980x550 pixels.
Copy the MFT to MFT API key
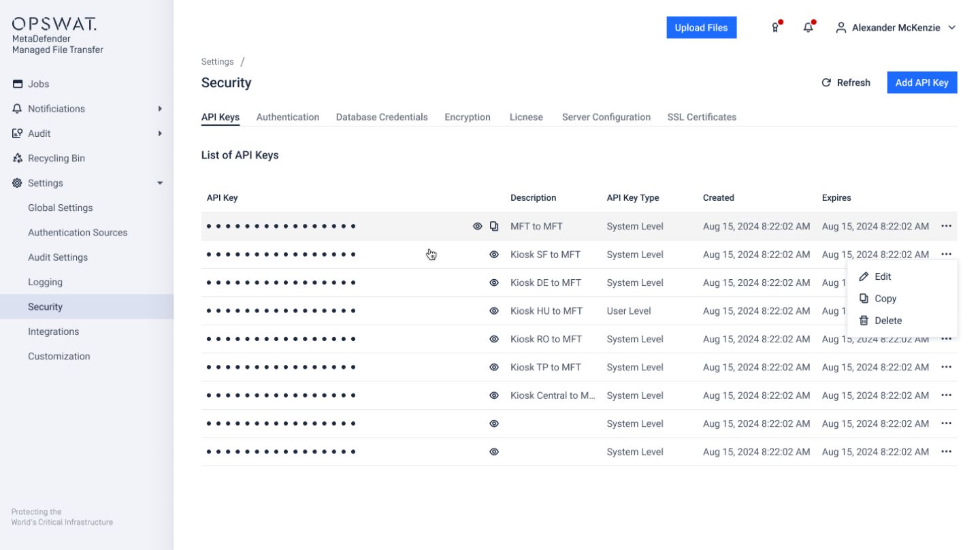[x=494, y=225]
